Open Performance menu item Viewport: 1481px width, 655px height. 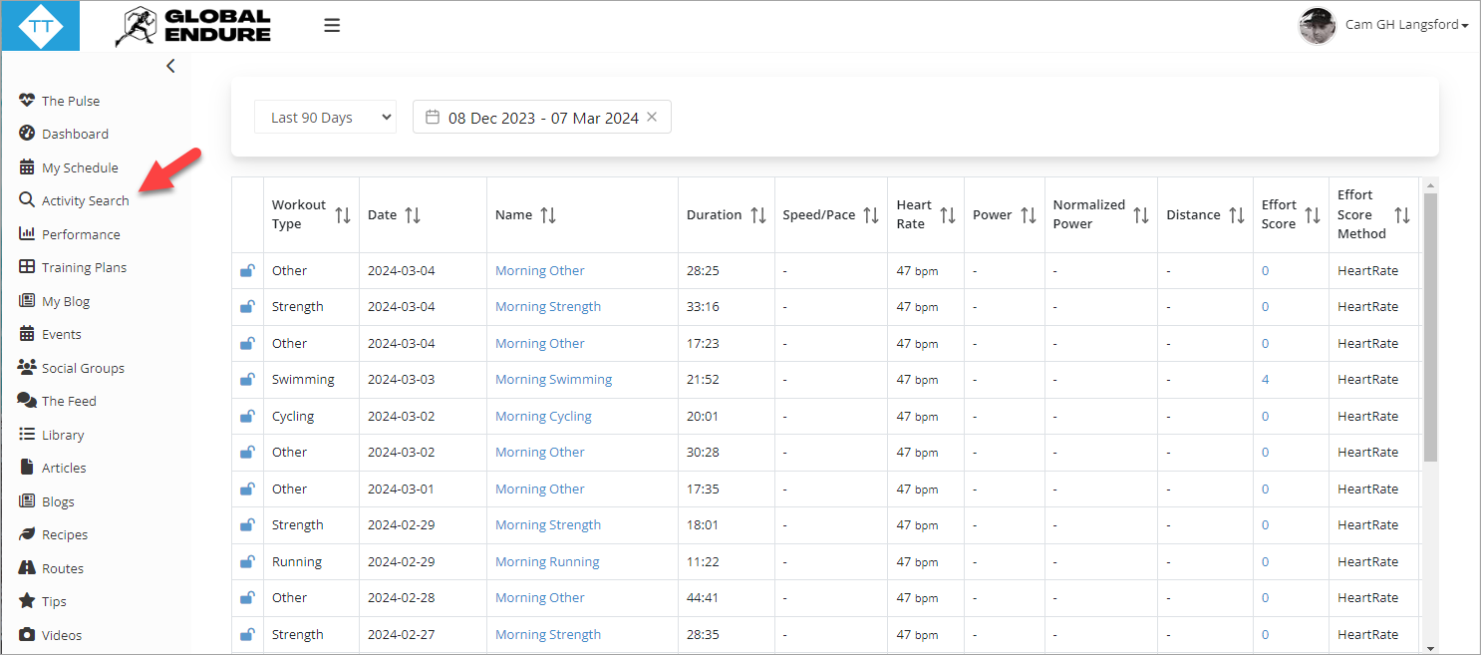(81, 234)
